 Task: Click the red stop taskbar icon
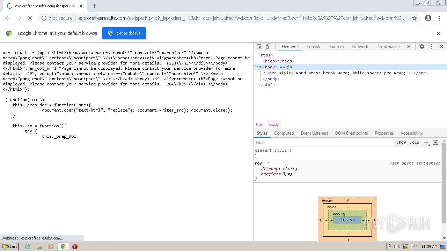pyautogui.click(x=75, y=246)
